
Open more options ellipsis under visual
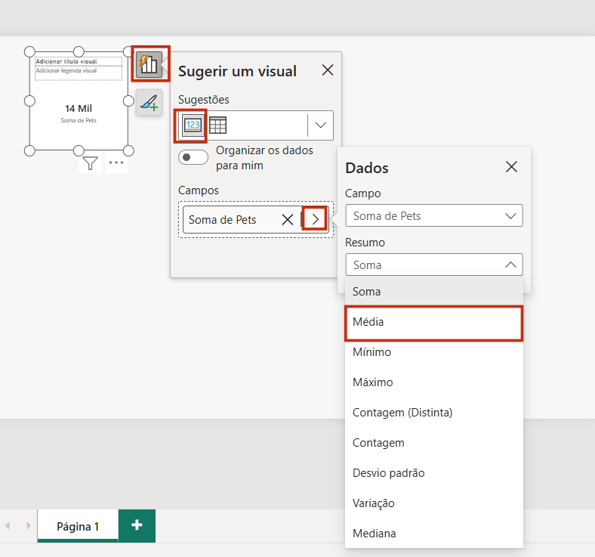coord(116,163)
